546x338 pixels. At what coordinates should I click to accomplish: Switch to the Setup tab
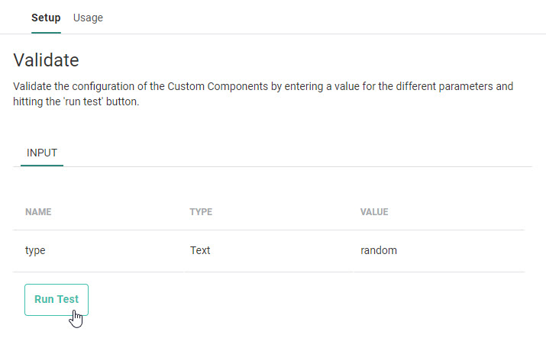pos(46,18)
